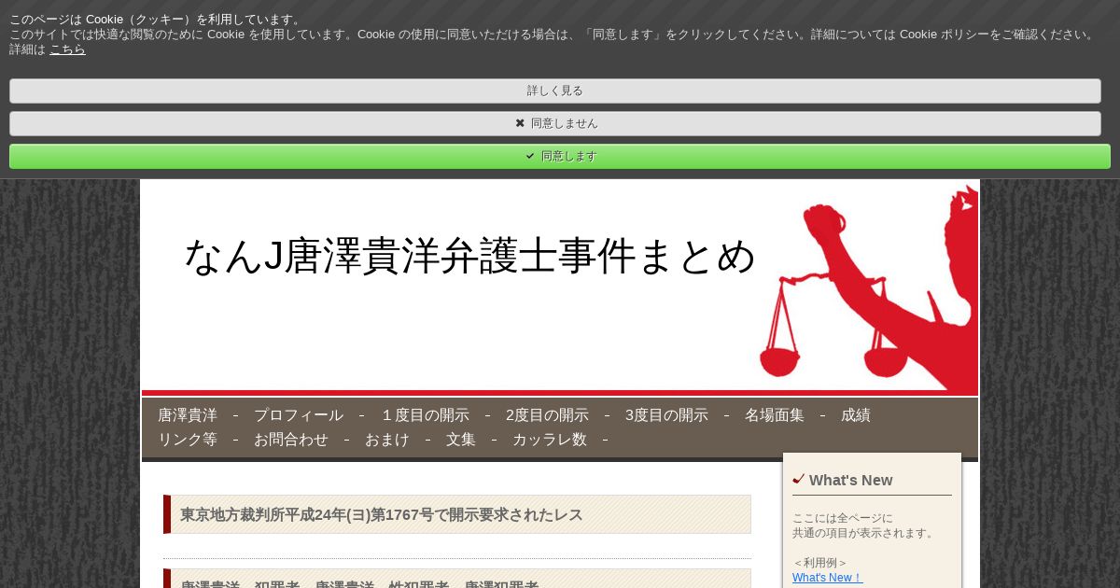Open the おまけ menu item

point(387,440)
